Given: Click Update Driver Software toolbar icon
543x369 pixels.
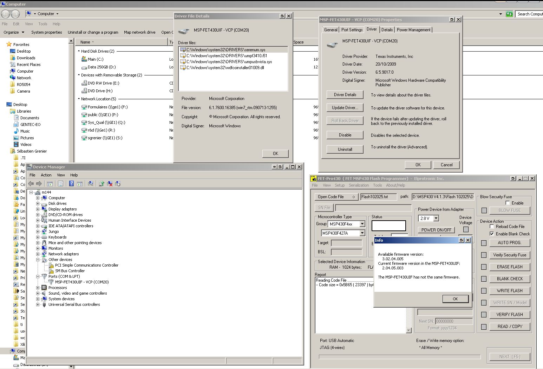Looking at the screenshot, I should click(x=102, y=183).
